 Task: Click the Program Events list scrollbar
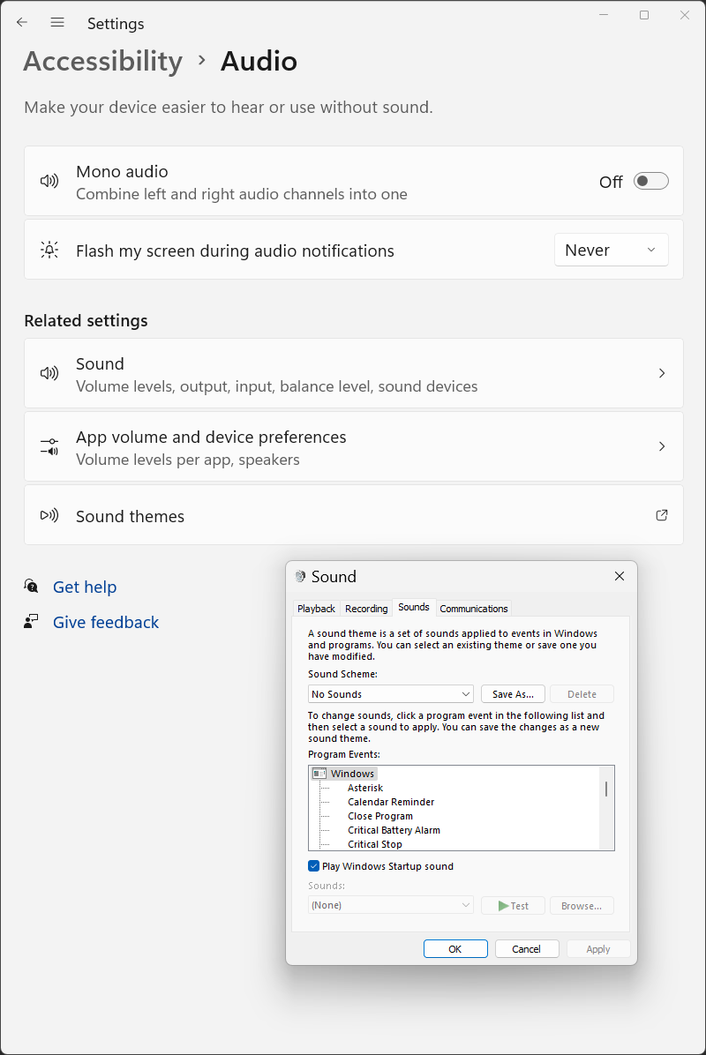[606, 789]
